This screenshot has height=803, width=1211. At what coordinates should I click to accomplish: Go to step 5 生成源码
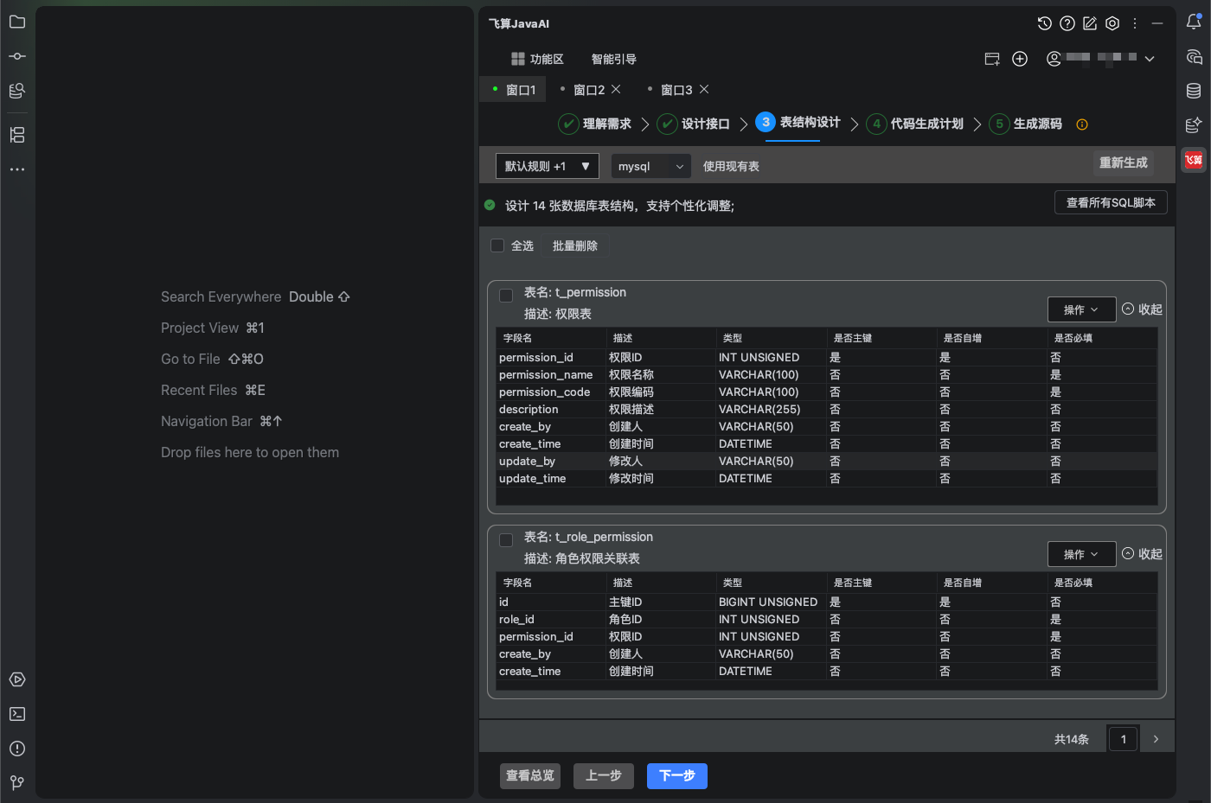[1026, 124]
